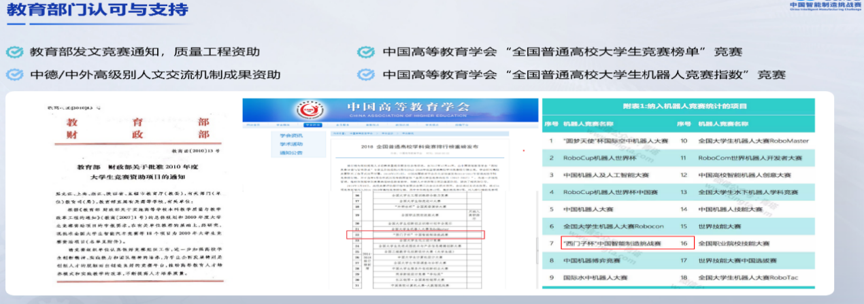864x304 pixels.
Task: Click the check icon beside 竞赛榜单 line
Action: (x=366, y=52)
